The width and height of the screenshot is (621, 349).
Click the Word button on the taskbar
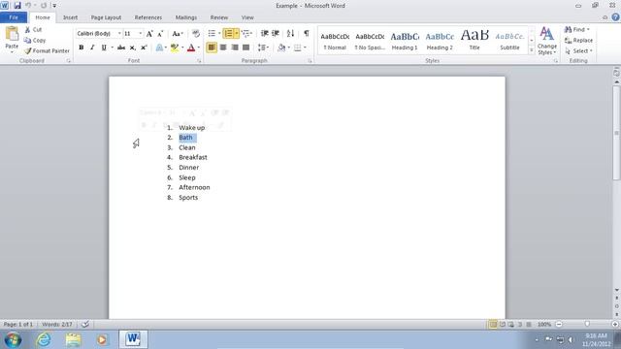(134, 339)
